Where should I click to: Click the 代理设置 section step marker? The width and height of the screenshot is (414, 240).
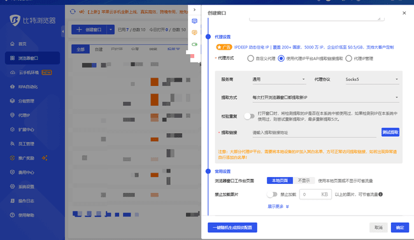208,37
